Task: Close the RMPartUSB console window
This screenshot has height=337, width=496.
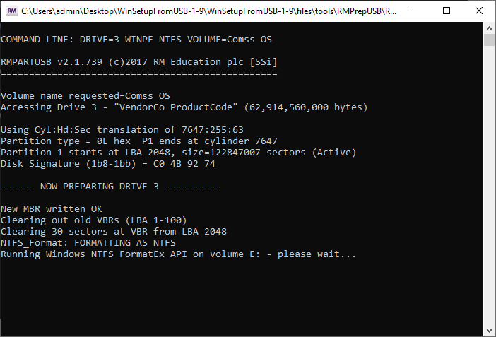Action: [479, 11]
